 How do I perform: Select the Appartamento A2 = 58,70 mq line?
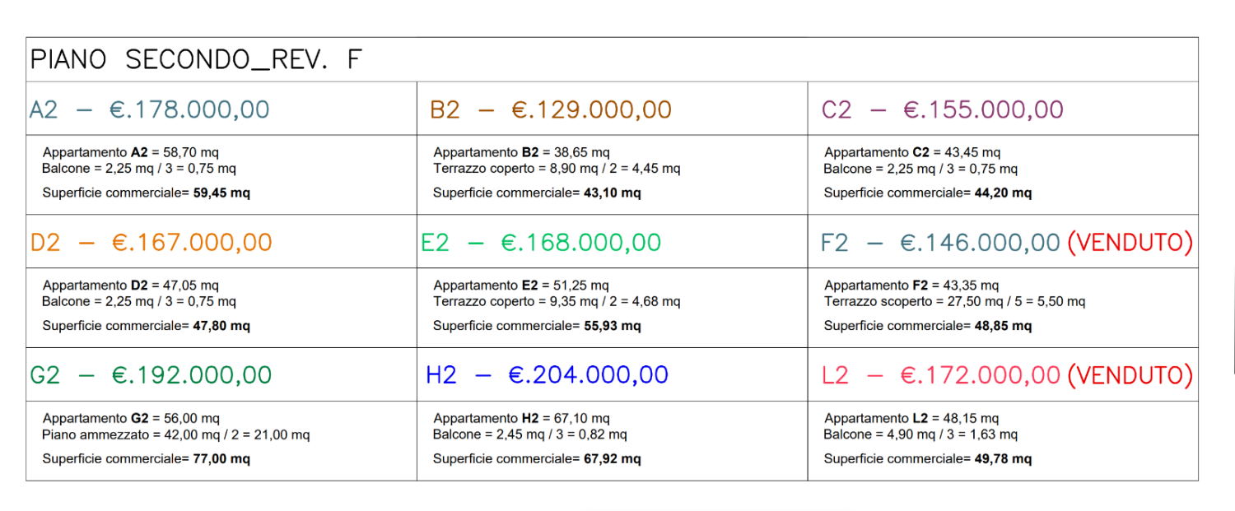pyautogui.click(x=131, y=152)
